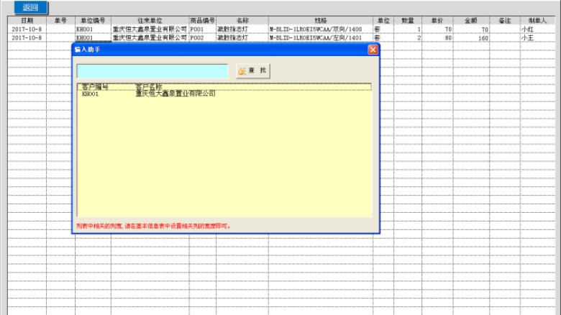The width and height of the screenshot is (561, 315).
Task: Click the 单位编号 column header
Action: coord(93,20)
